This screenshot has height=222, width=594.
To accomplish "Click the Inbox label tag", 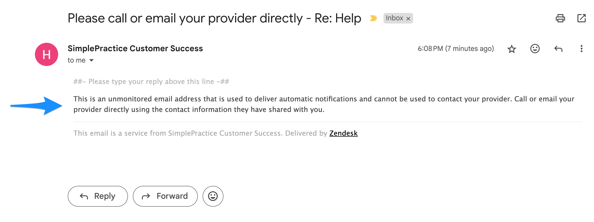I will tap(394, 18).
